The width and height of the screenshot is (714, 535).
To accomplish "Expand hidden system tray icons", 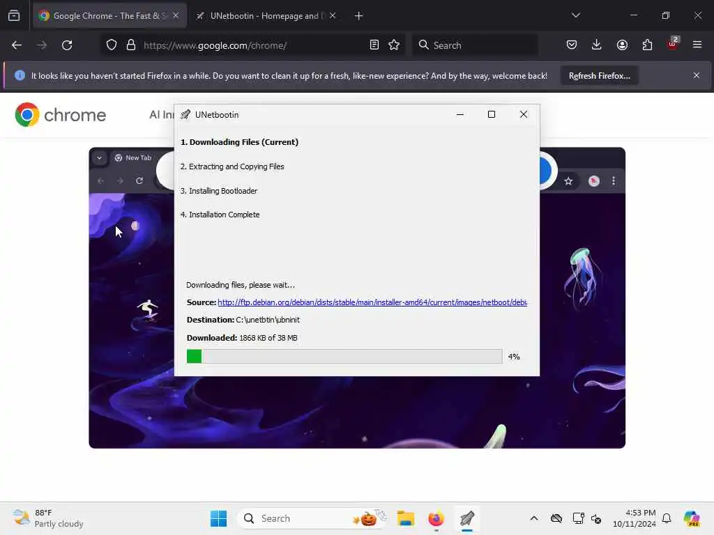I will click(534, 518).
